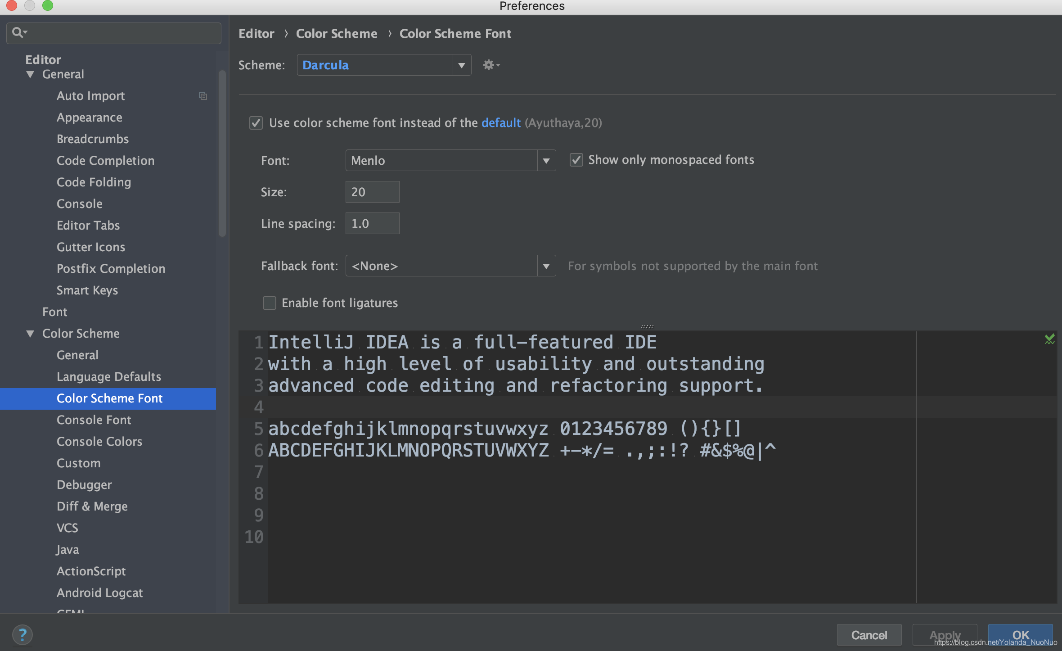Toggle Use color scheme font checkbox
The image size is (1062, 651).
point(256,123)
